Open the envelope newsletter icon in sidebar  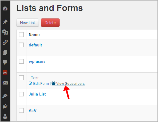click(5, 83)
